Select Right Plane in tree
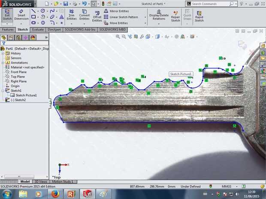This screenshot has height=199, width=266. tap(18, 81)
